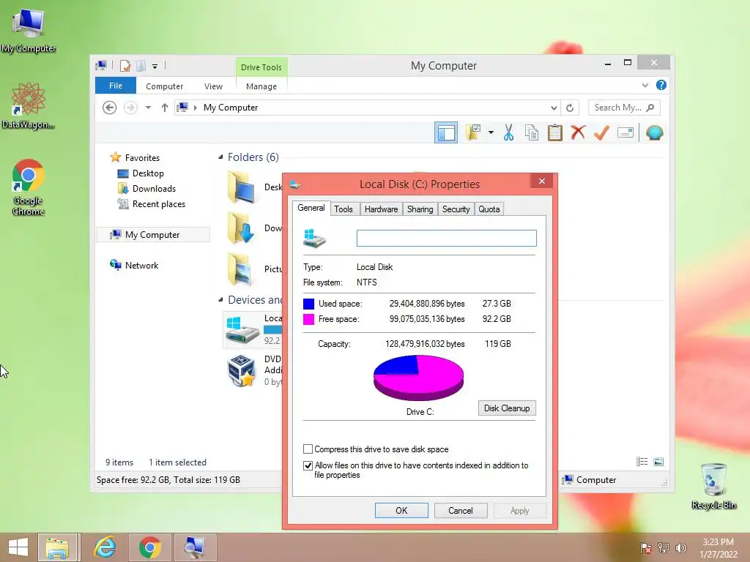Click the Drive Tools contextual tab header
The image size is (750, 562).
coord(261,67)
